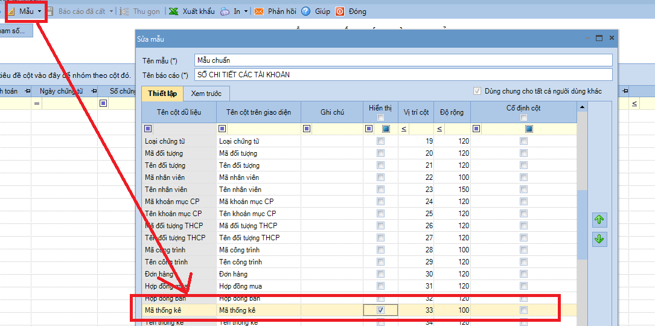Click the vertical scrollbar thumb in Sửa mẫu

click(x=581, y=226)
